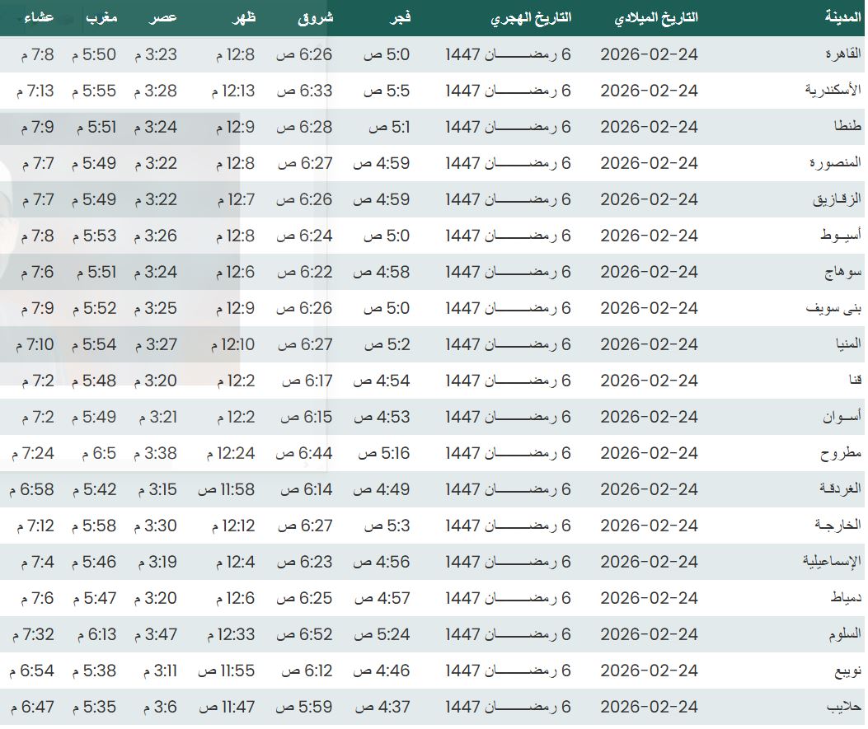Select the طنطا city name

(x=847, y=127)
